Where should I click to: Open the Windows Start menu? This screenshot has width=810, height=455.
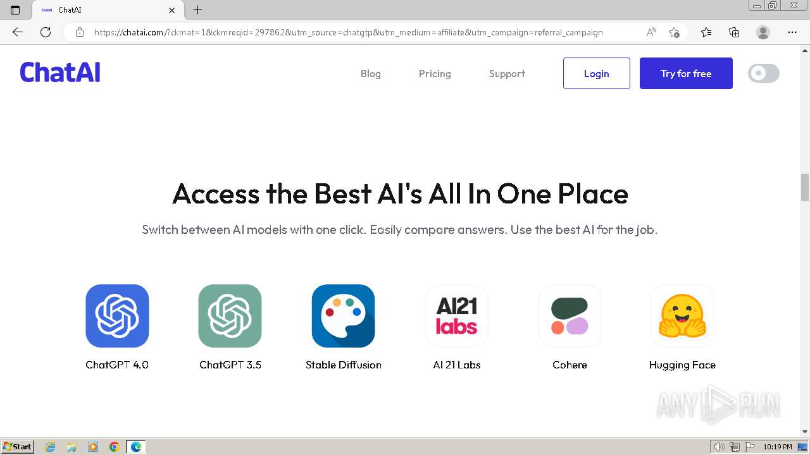point(18,447)
